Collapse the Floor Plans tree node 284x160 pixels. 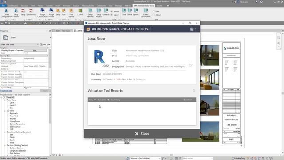(x=4, y=100)
